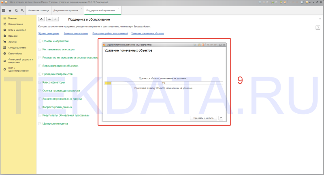Viewport: 324px width, 175px height.
Task: Open the history icon in top panel
Action: pyautogui.click(x=16, y=10)
